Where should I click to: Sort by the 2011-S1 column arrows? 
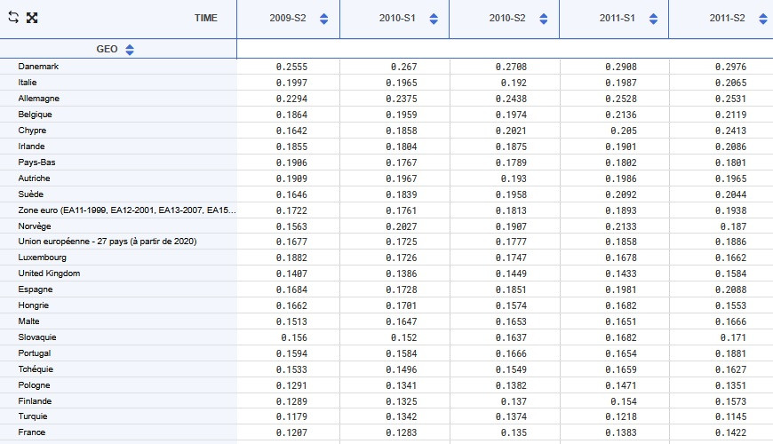coord(654,19)
